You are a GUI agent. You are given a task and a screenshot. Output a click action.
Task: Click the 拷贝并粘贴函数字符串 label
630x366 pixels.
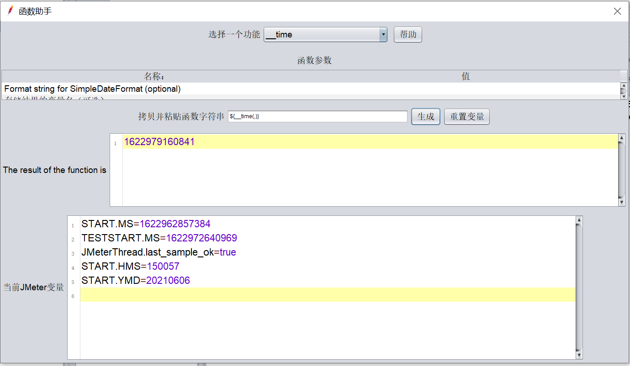(x=181, y=116)
